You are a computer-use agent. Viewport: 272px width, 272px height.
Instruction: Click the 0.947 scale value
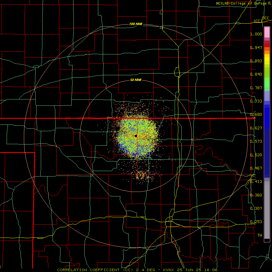(256, 47)
